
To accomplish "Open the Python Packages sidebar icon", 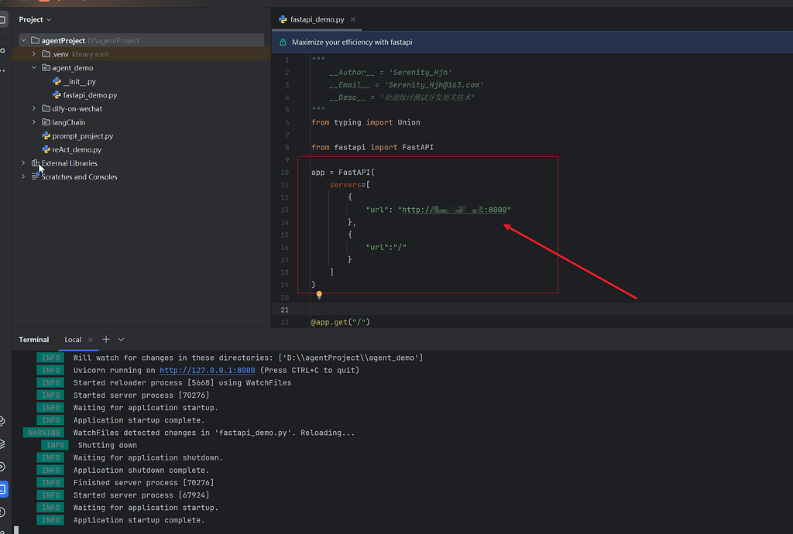I will [3, 444].
